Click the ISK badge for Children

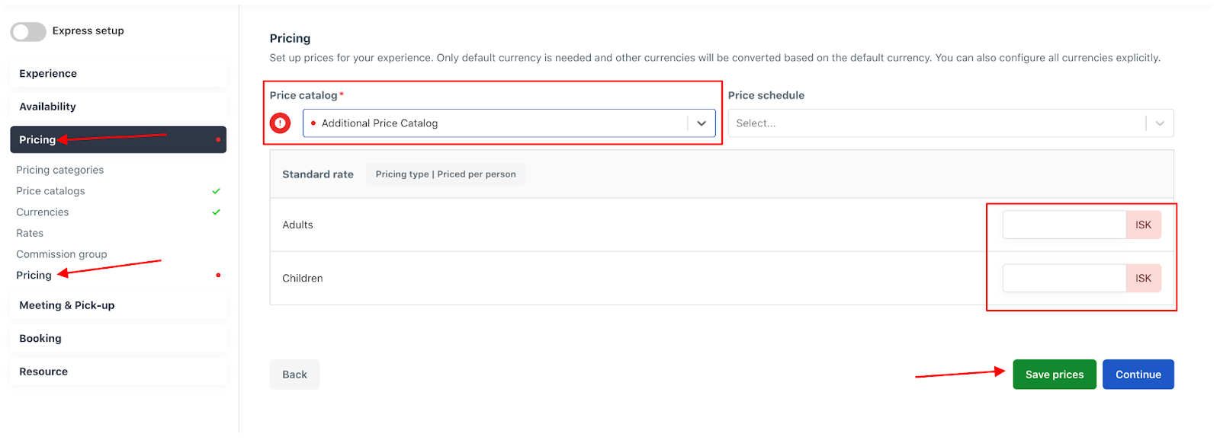(x=1143, y=278)
